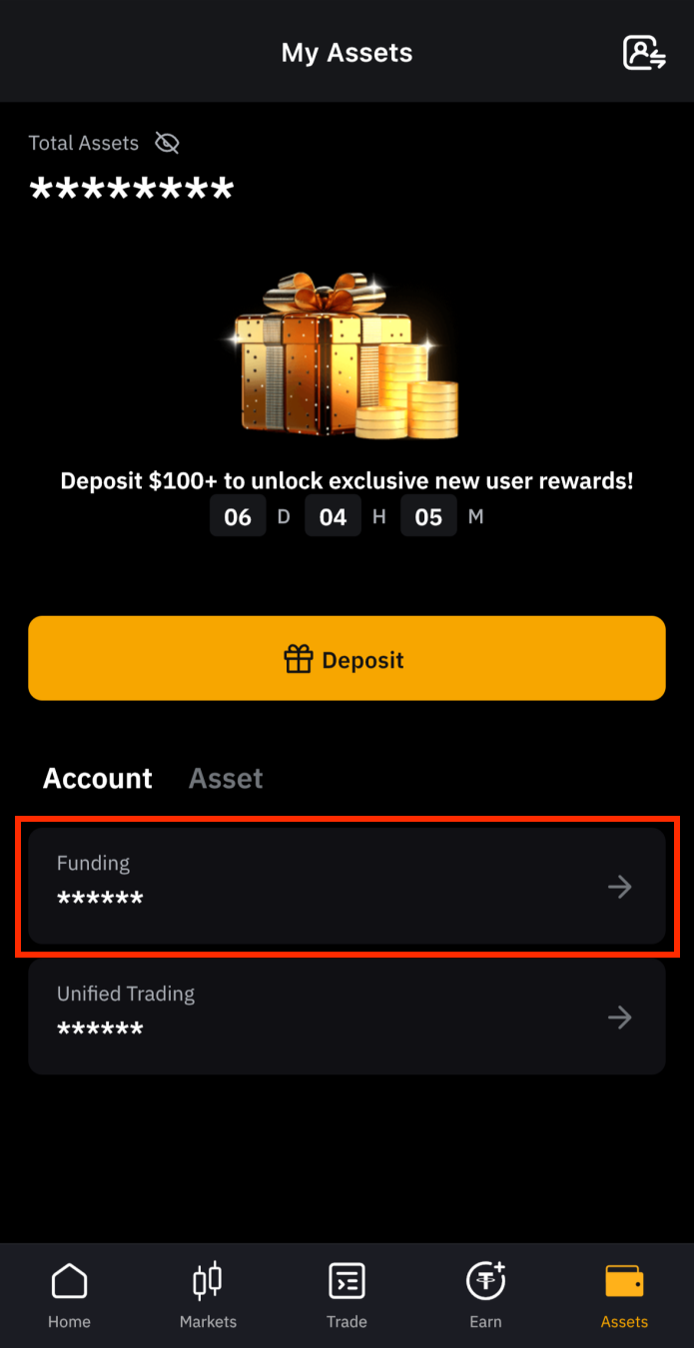Viewport: 694px width, 1348px height.
Task: Tap the account switch icon in header
Action: click(x=644, y=52)
